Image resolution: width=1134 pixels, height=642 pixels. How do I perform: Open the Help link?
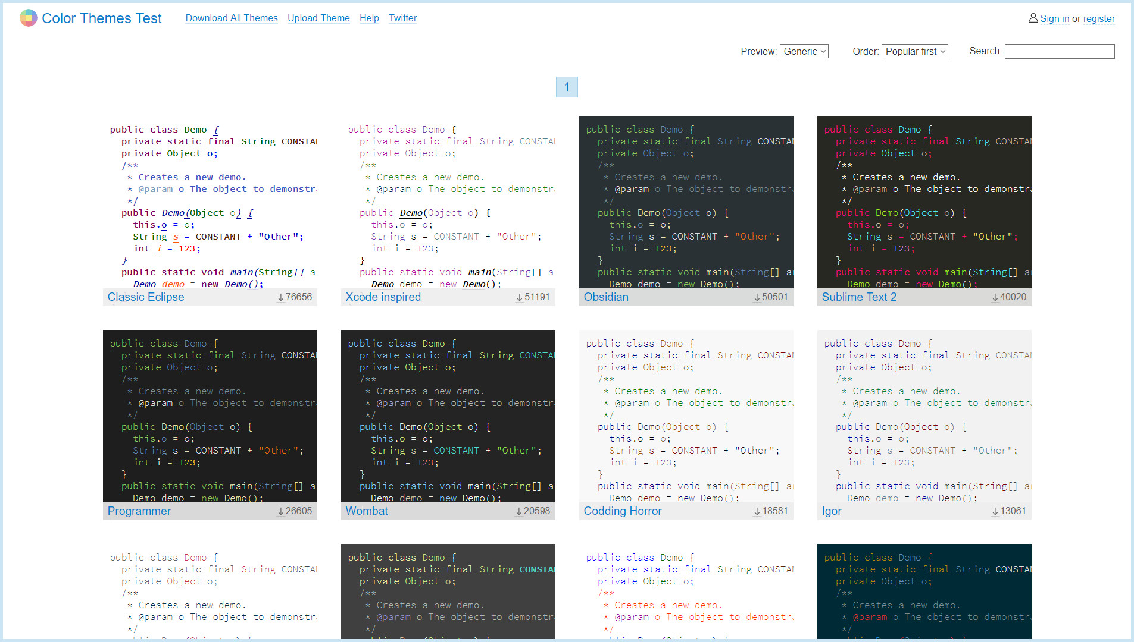coord(369,18)
